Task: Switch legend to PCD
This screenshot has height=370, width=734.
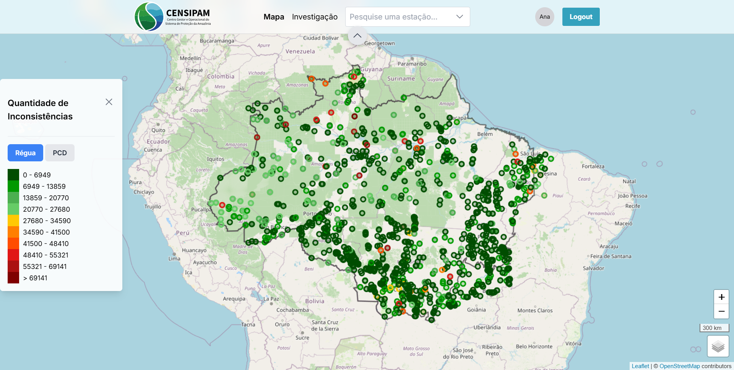Action: (60, 153)
